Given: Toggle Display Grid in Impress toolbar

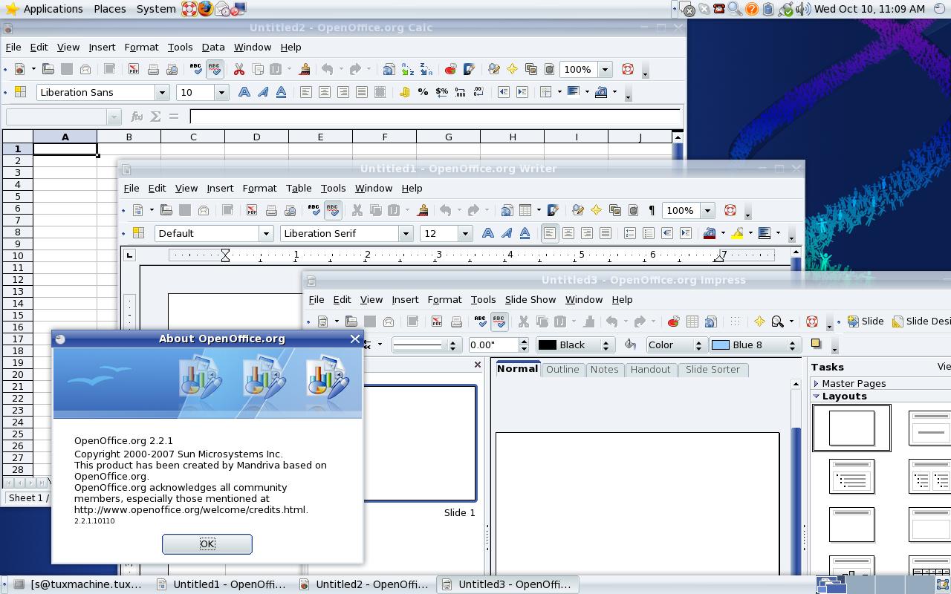Looking at the screenshot, I should click(x=735, y=322).
